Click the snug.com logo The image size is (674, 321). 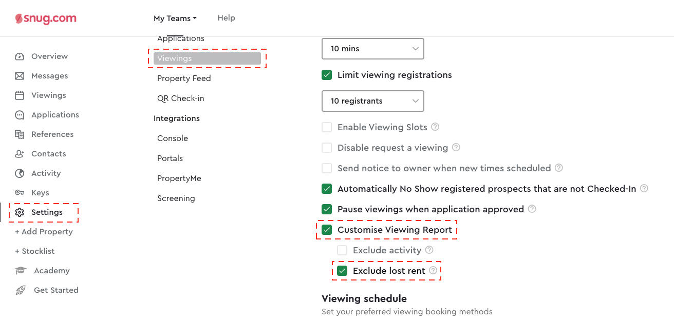click(x=46, y=19)
